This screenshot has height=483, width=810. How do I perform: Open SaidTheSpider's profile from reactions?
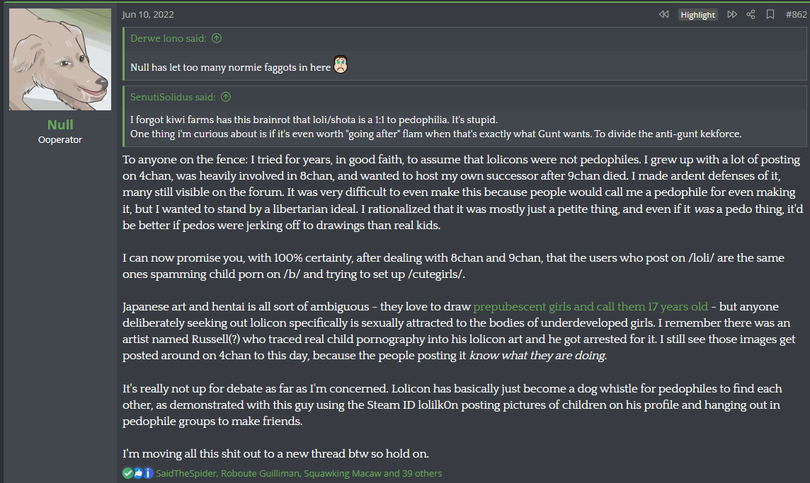coord(186,473)
